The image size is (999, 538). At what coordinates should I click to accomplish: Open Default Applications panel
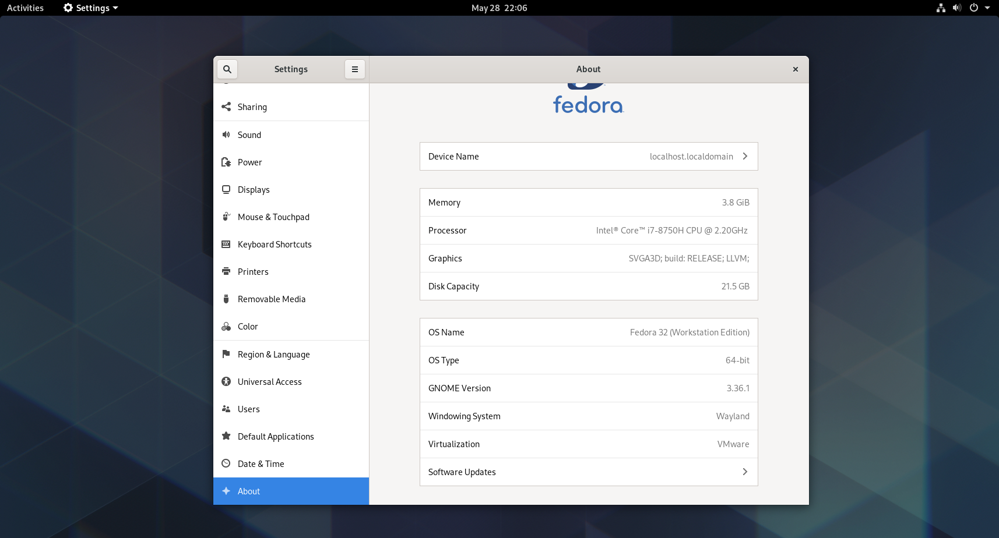(291, 436)
